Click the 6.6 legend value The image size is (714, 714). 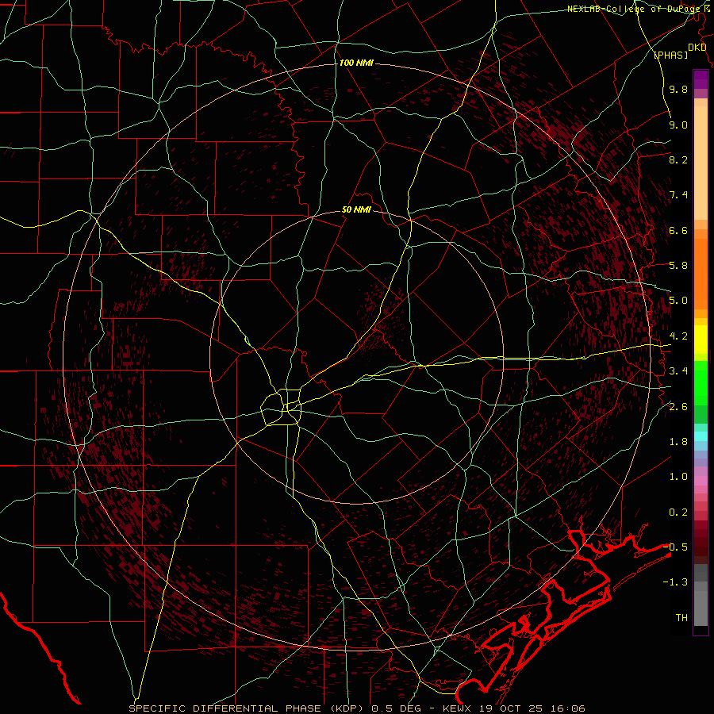tap(678, 230)
